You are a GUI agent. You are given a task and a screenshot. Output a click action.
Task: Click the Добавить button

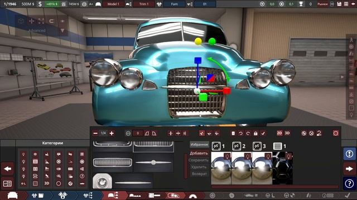pos(199,153)
